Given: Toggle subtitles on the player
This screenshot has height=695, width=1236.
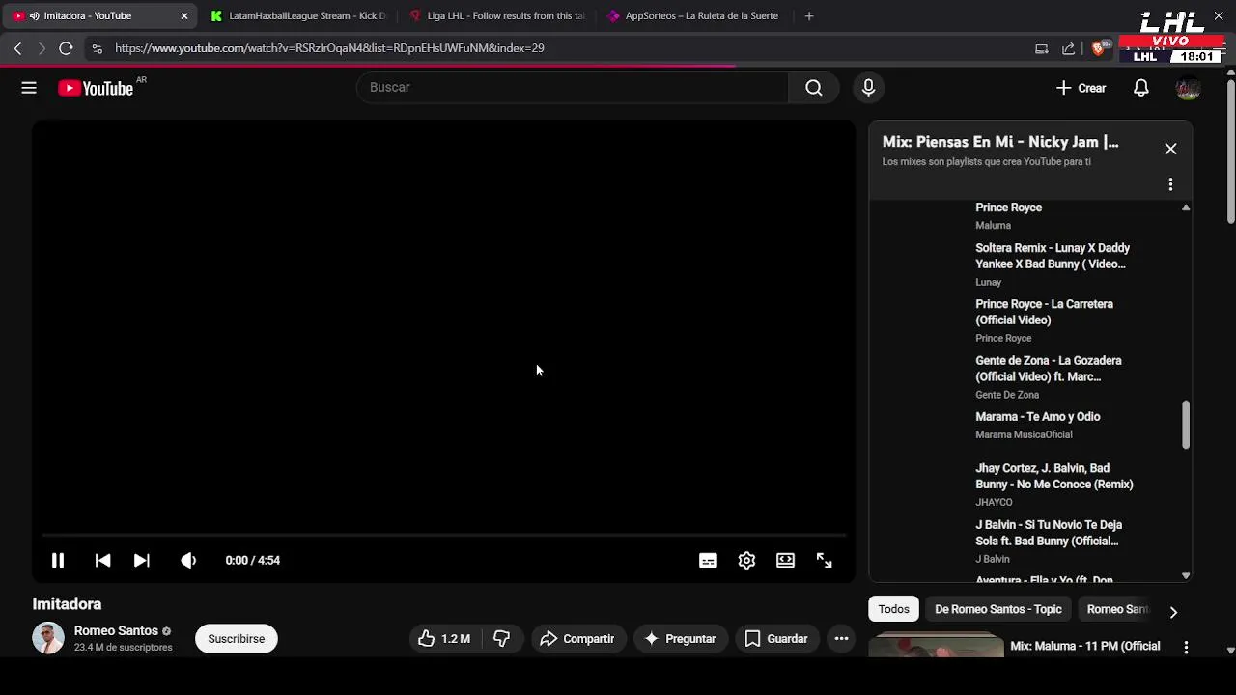Looking at the screenshot, I should coord(708,560).
